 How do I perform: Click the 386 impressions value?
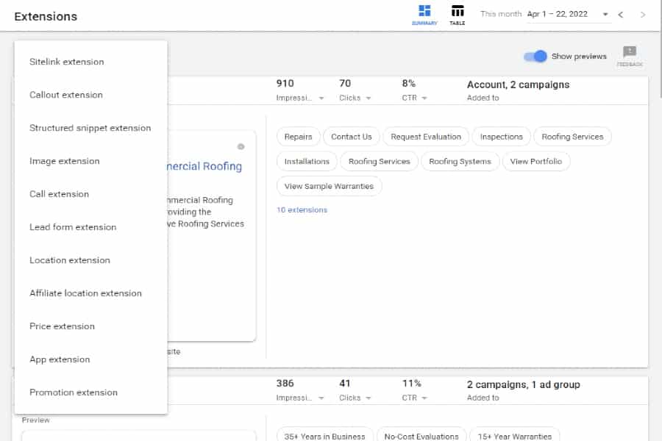coord(285,383)
